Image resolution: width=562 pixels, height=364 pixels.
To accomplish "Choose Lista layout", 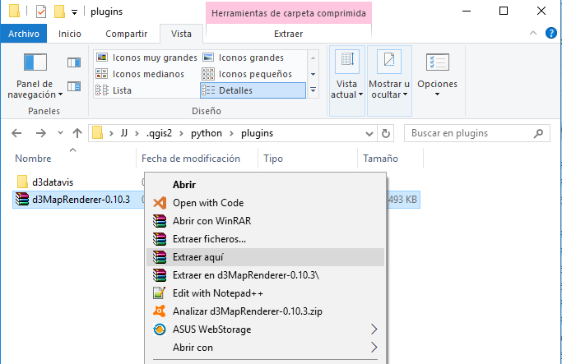I will click(x=114, y=90).
